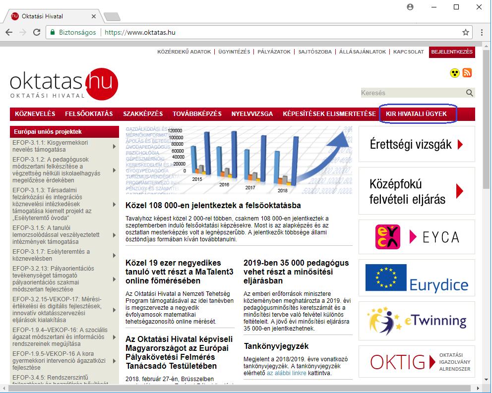492x393 pixels.
Task: Select TOVÁBBKÉPZÉS menu item
Action: click(197, 114)
